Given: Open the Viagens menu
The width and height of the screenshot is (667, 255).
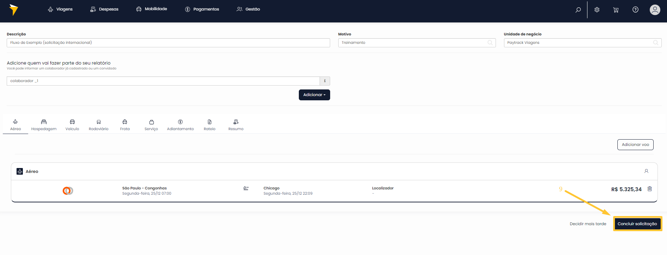Looking at the screenshot, I should coord(60,9).
